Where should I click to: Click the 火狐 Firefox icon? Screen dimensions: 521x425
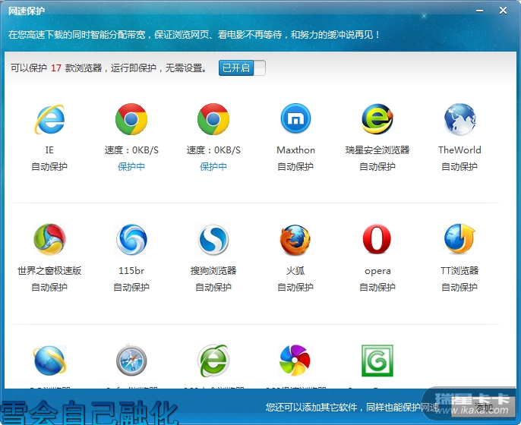[x=295, y=240]
